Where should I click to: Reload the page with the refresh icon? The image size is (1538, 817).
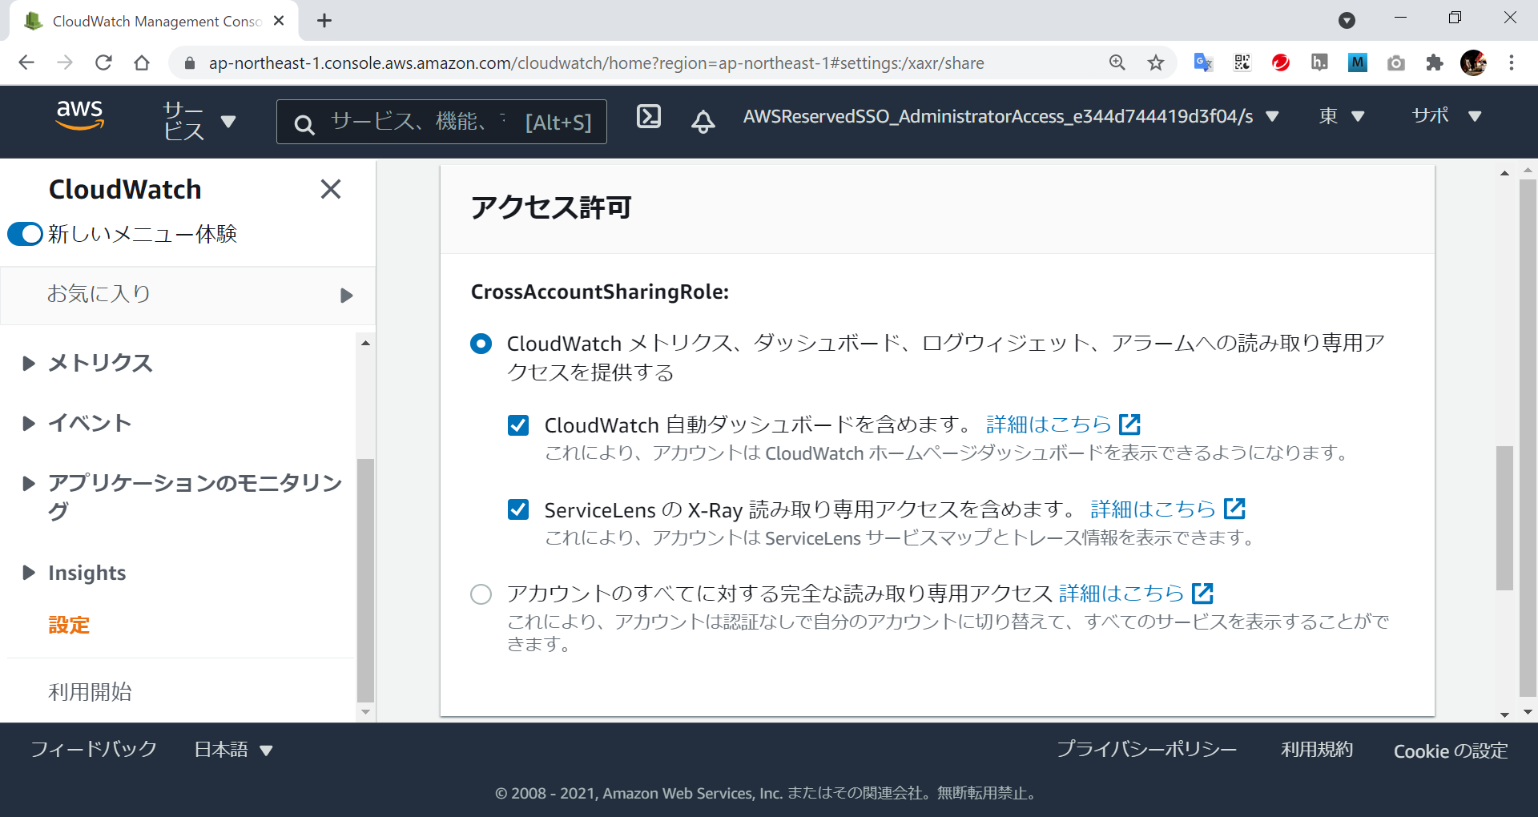pyautogui.click(x=103, y=62)
